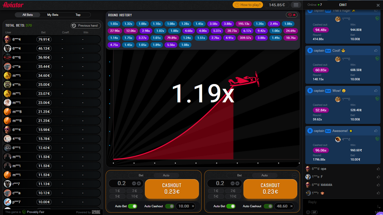Screen dimensions: 383x215
Task: Select the Bet tab in first bet panel
Action: click(141, 175)
